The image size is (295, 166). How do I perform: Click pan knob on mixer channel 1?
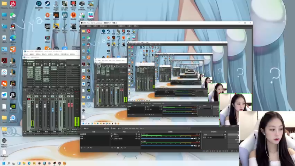pyautogui.click(x=29, y=90)
